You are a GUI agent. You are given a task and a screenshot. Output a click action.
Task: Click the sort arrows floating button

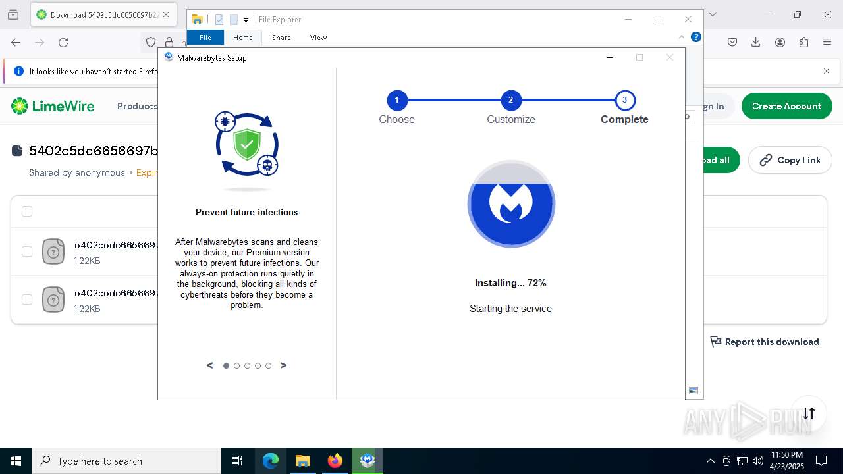coord(809,413)
